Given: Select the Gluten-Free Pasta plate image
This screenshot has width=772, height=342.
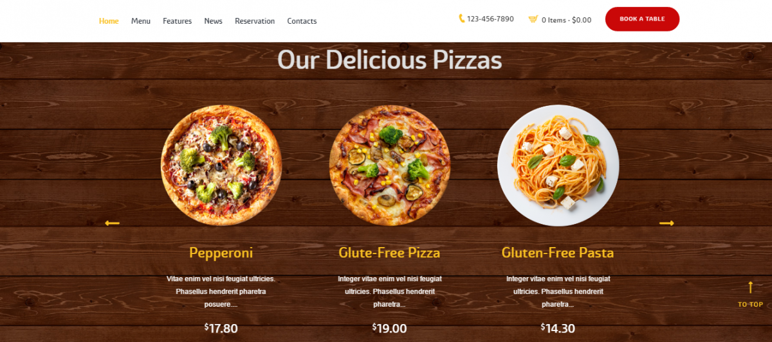Looking at the screenshot, I should tap(558, 166).
